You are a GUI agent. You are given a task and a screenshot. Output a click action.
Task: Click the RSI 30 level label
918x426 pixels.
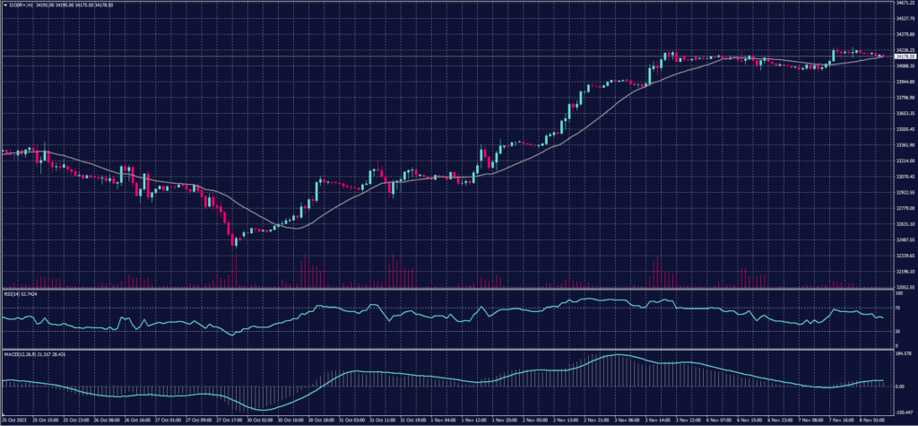897,330
